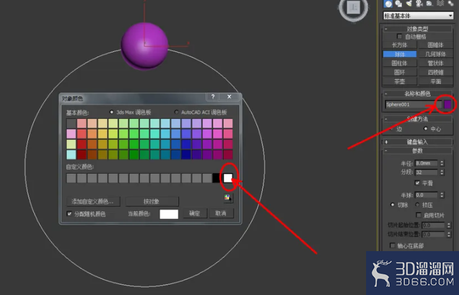Click 添加自定义颜色... button
The height and width of the screenshot is (295, 459).
[x=94, y=202]
